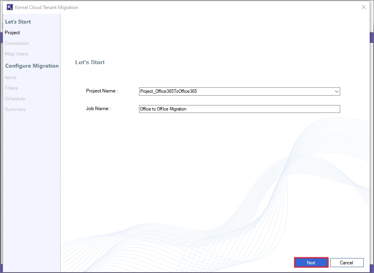Click the Configure Migration section header
Screen dimensions: 374x273
coord(32,66)
